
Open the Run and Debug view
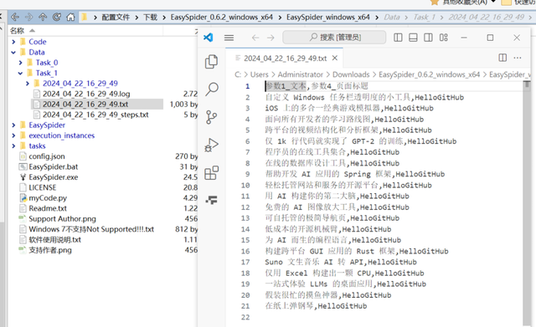coord(211,145)
